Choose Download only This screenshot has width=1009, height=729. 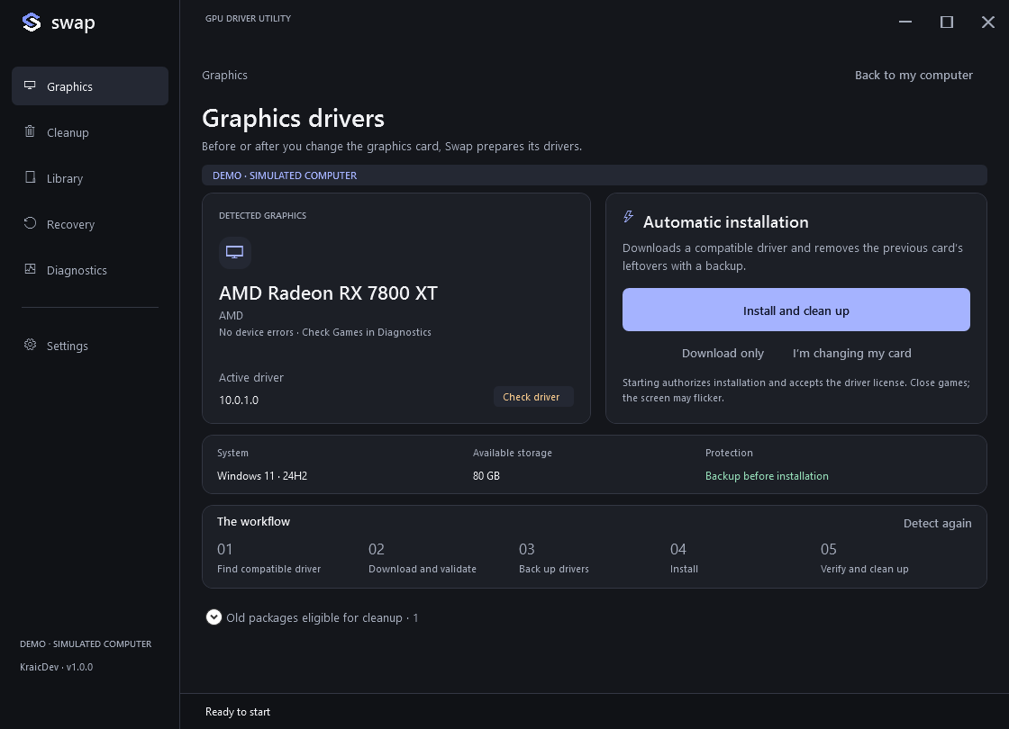pyautogui.click(x=723, y=353)
